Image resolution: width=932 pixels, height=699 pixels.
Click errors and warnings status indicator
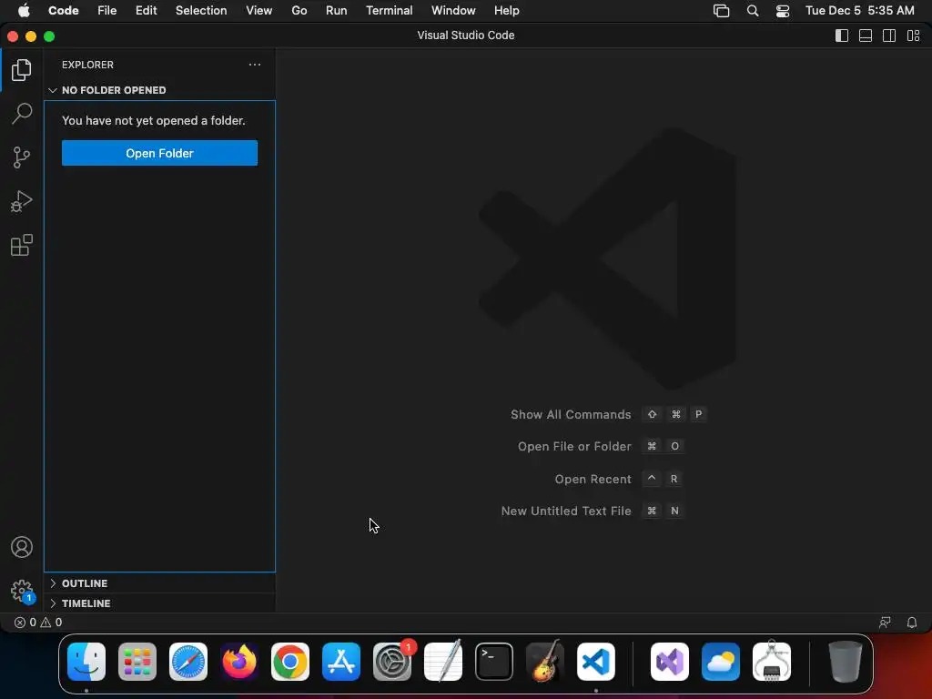(38, 623)
